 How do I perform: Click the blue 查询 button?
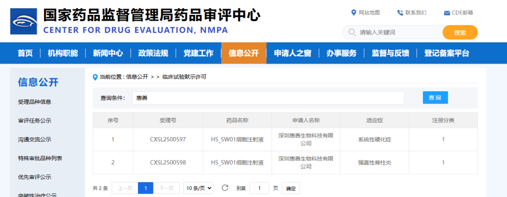(435, 98)
